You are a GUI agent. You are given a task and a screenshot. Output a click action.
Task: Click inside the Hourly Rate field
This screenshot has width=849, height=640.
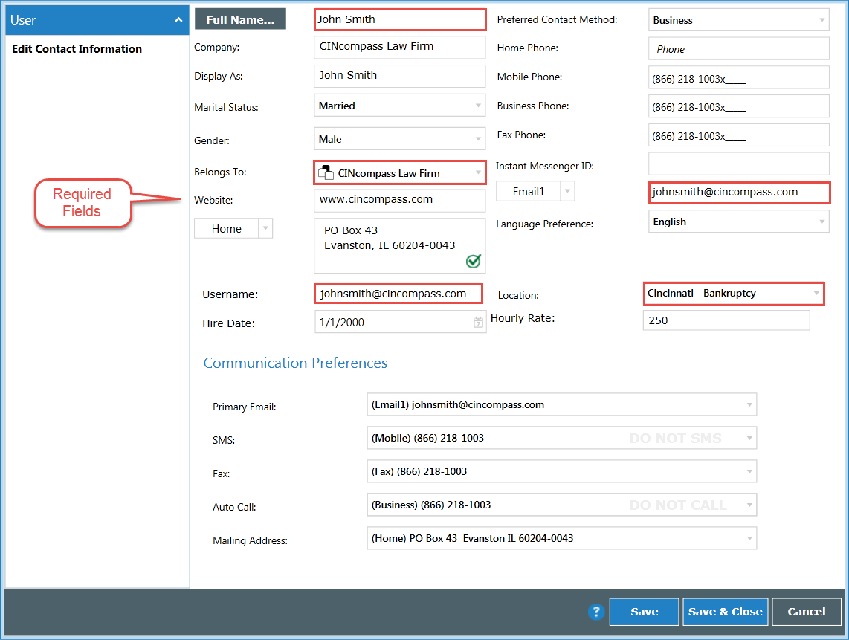click(726, 320)
